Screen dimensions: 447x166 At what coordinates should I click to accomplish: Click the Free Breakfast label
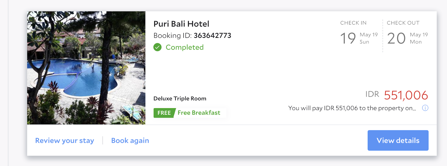point(199,113)
